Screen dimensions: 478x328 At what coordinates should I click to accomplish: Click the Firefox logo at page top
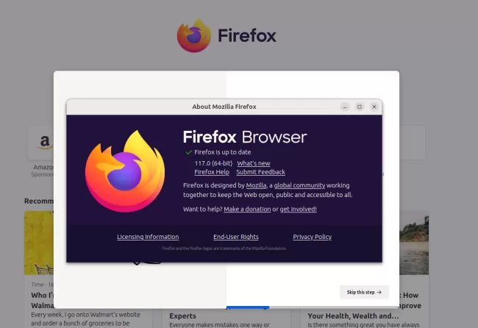tap(194, 35)
